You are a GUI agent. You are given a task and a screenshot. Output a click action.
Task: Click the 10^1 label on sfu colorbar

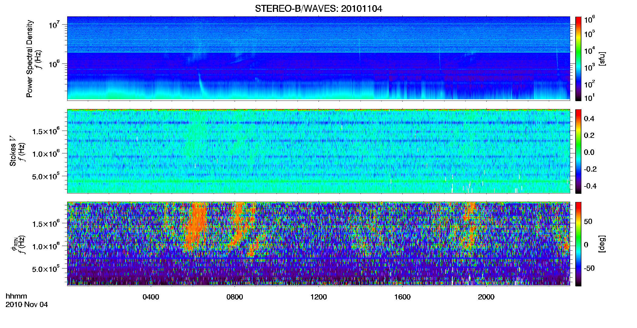(590, 98)
